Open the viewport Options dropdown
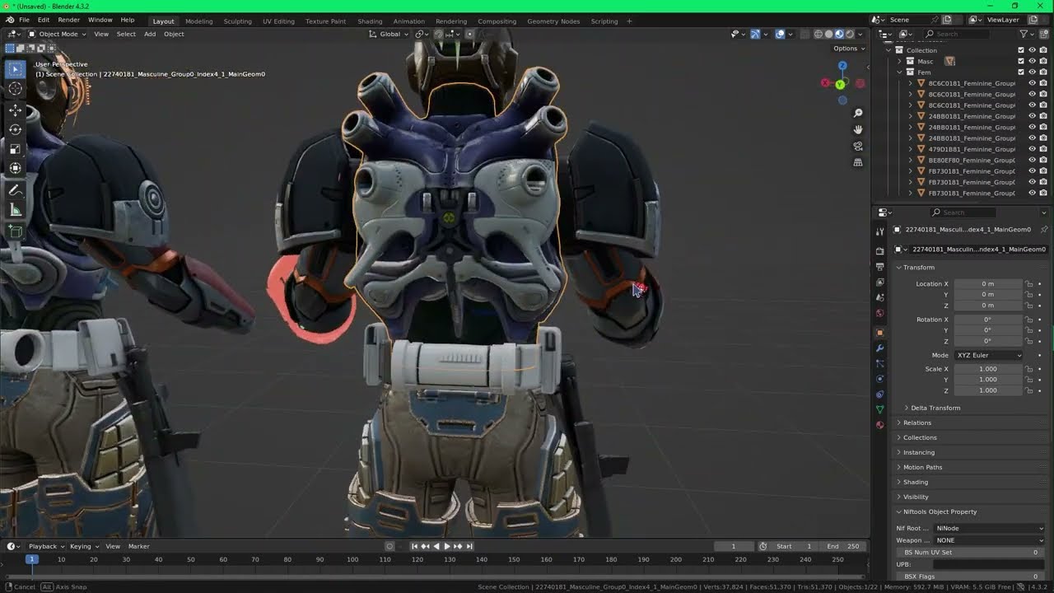 pyautogui.click(x=849, y=48)
